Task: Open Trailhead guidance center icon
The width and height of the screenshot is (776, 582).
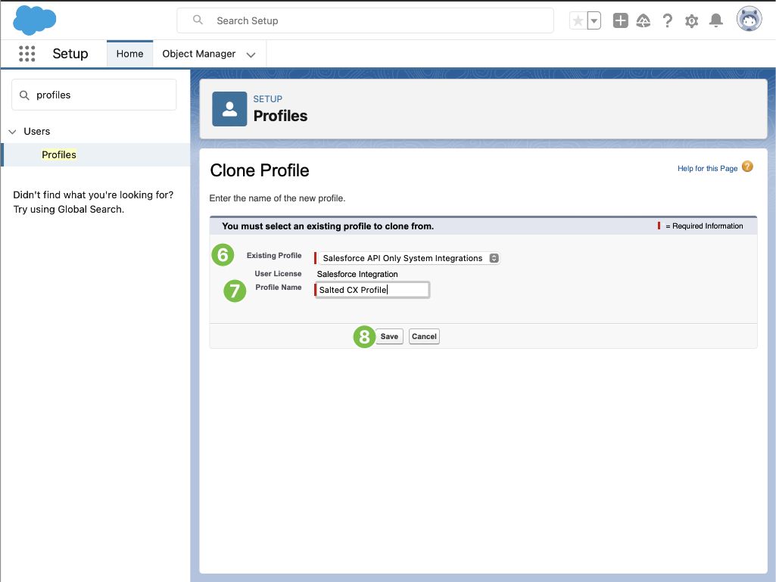Action: (644, 21)
